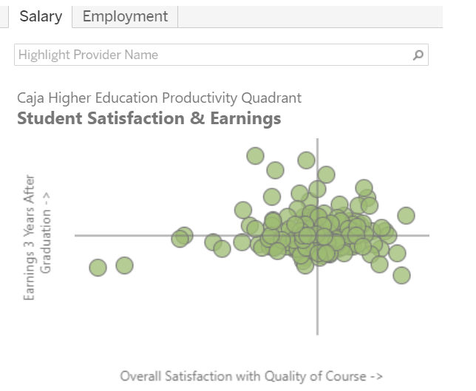Click the Earnings 3 Years After Graduation axis label

[x=38, y=237]
